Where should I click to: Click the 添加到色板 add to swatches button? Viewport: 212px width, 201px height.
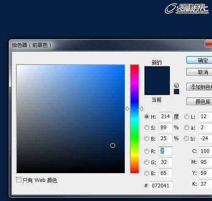click(199, 87)
